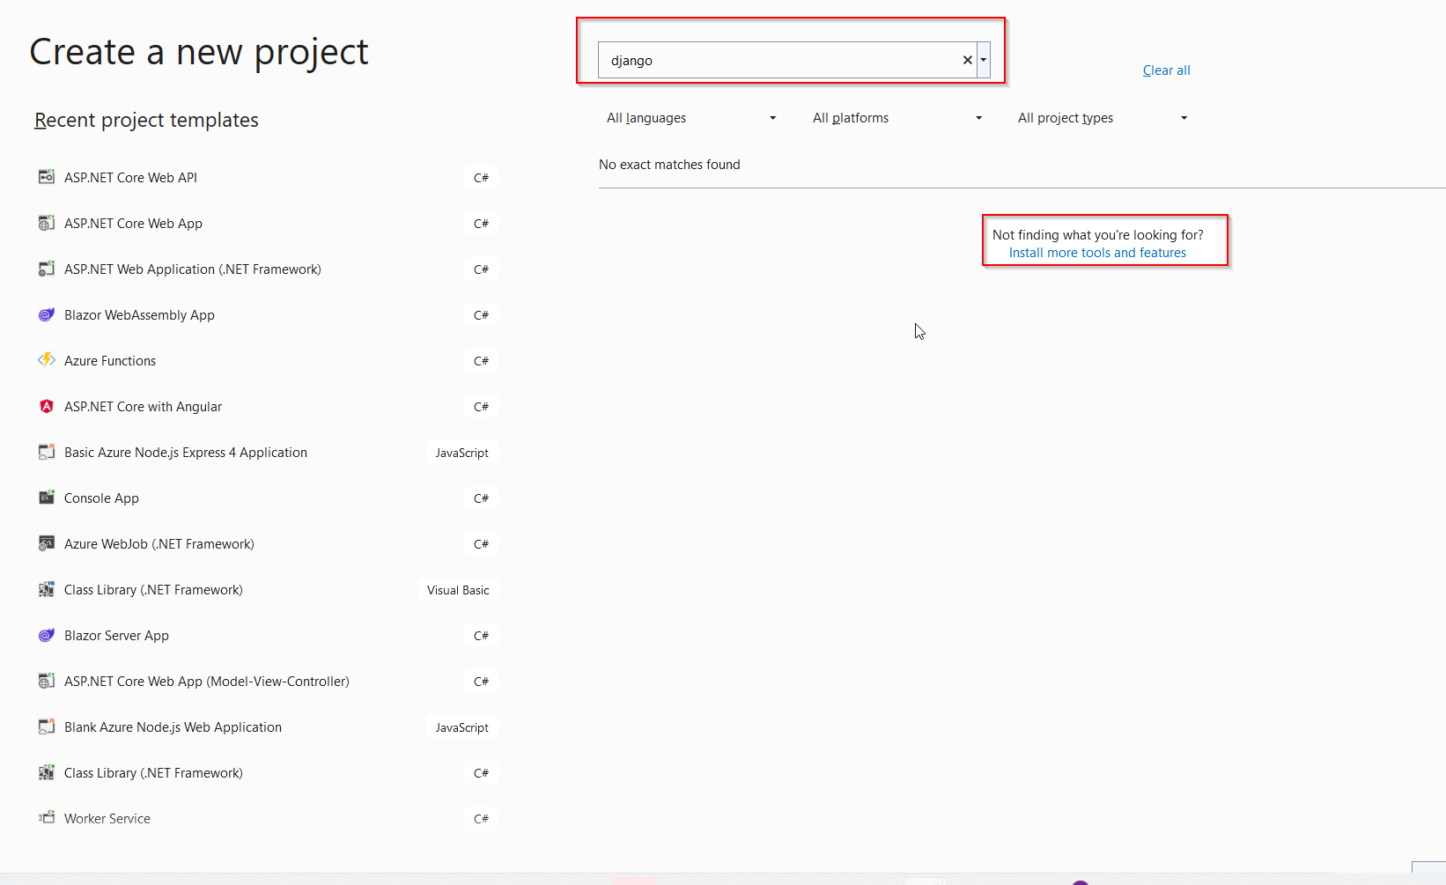Click the JavaScript tag on Basic Azure Node.js Express 4
Image resolution: width=1446 pixels, height=885 pixels.
point(461,453)
